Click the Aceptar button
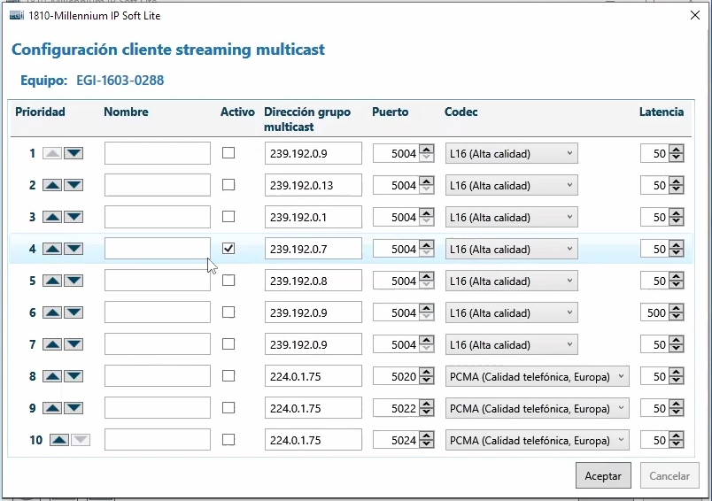The image size is (712, 501). tap(603, 475)
